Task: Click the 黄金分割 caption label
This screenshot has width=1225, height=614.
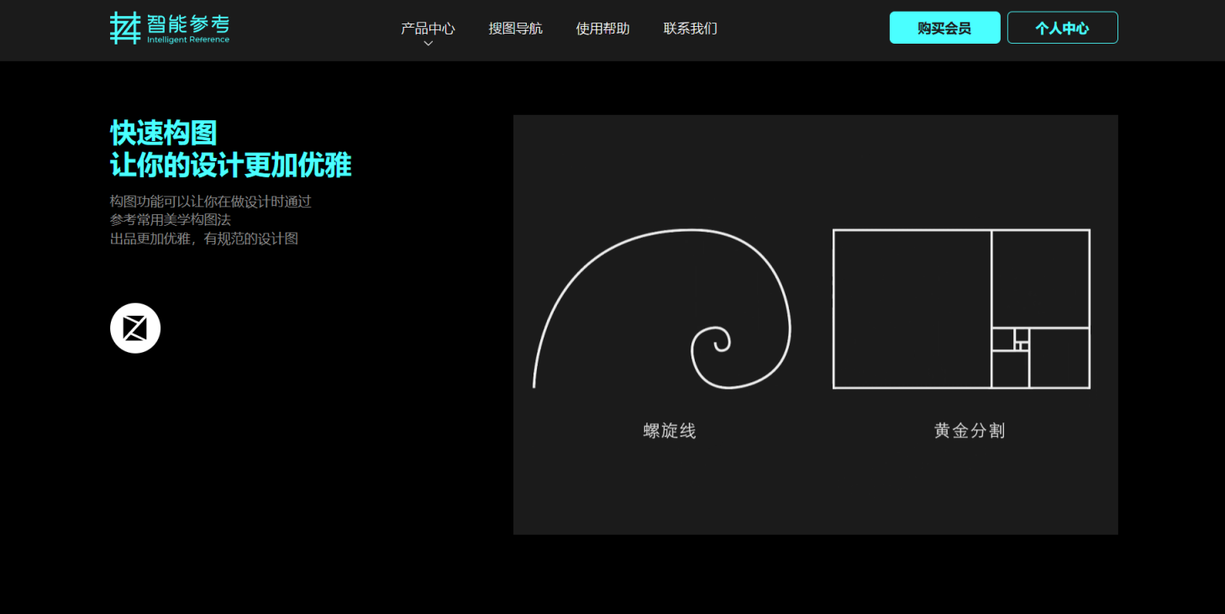Action: (x=969, y=431)
